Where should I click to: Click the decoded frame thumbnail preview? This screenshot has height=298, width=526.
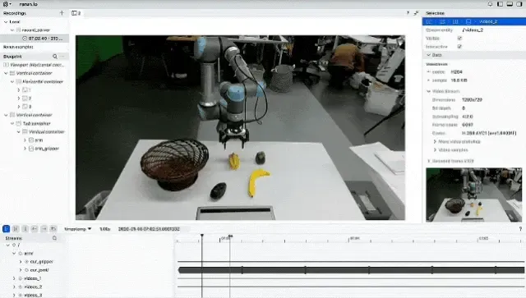[473, 195]
